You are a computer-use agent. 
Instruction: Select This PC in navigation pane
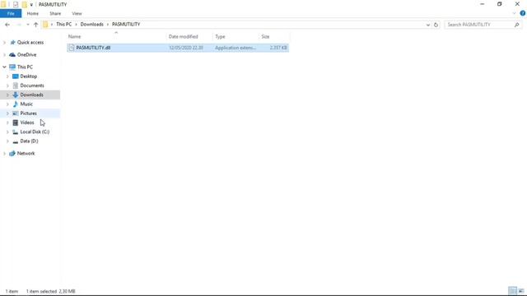point(25,67)
